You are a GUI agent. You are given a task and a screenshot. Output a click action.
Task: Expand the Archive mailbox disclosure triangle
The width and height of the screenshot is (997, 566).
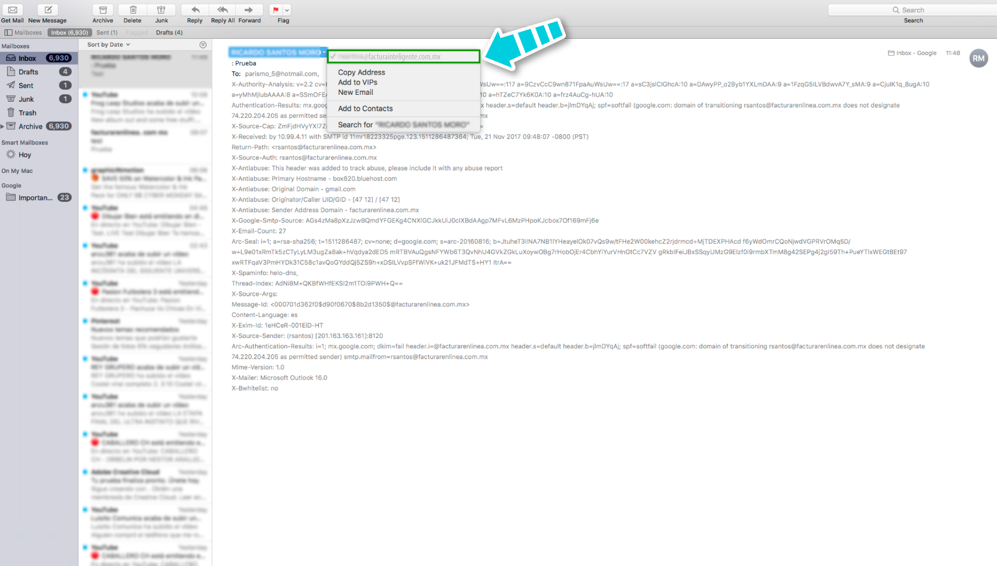[2, 127]
